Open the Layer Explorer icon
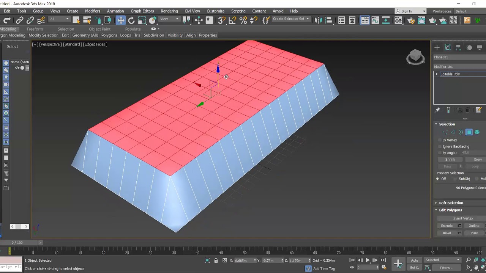The width and height of the screenshot is (486, 273). point(352,20)
